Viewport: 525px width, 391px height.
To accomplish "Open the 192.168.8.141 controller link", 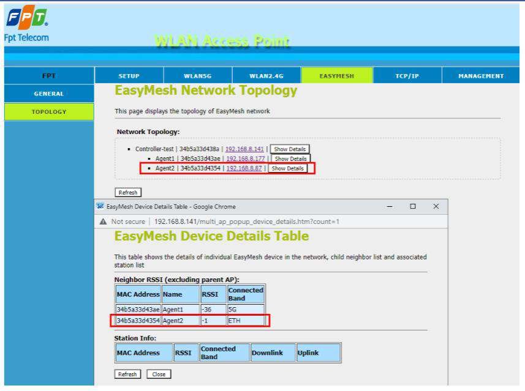I will (244, 149).
